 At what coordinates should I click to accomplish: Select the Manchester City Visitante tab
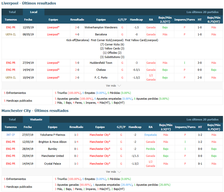[36, 119]
